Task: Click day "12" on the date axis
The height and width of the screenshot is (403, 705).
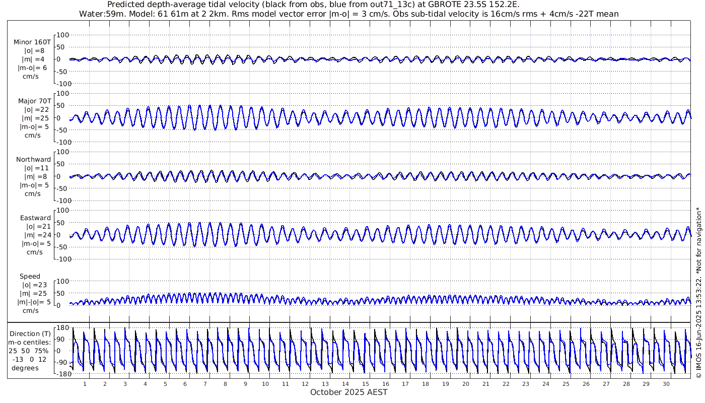Action: click(305, 384)
